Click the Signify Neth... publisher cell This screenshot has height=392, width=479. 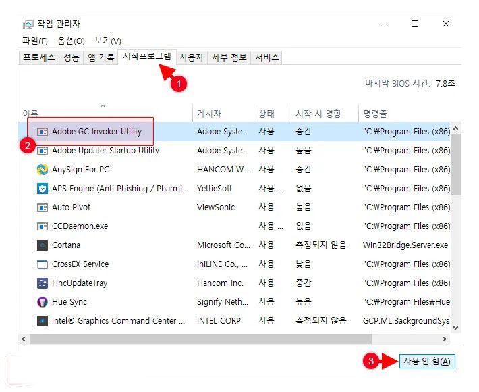click(223, 302)
